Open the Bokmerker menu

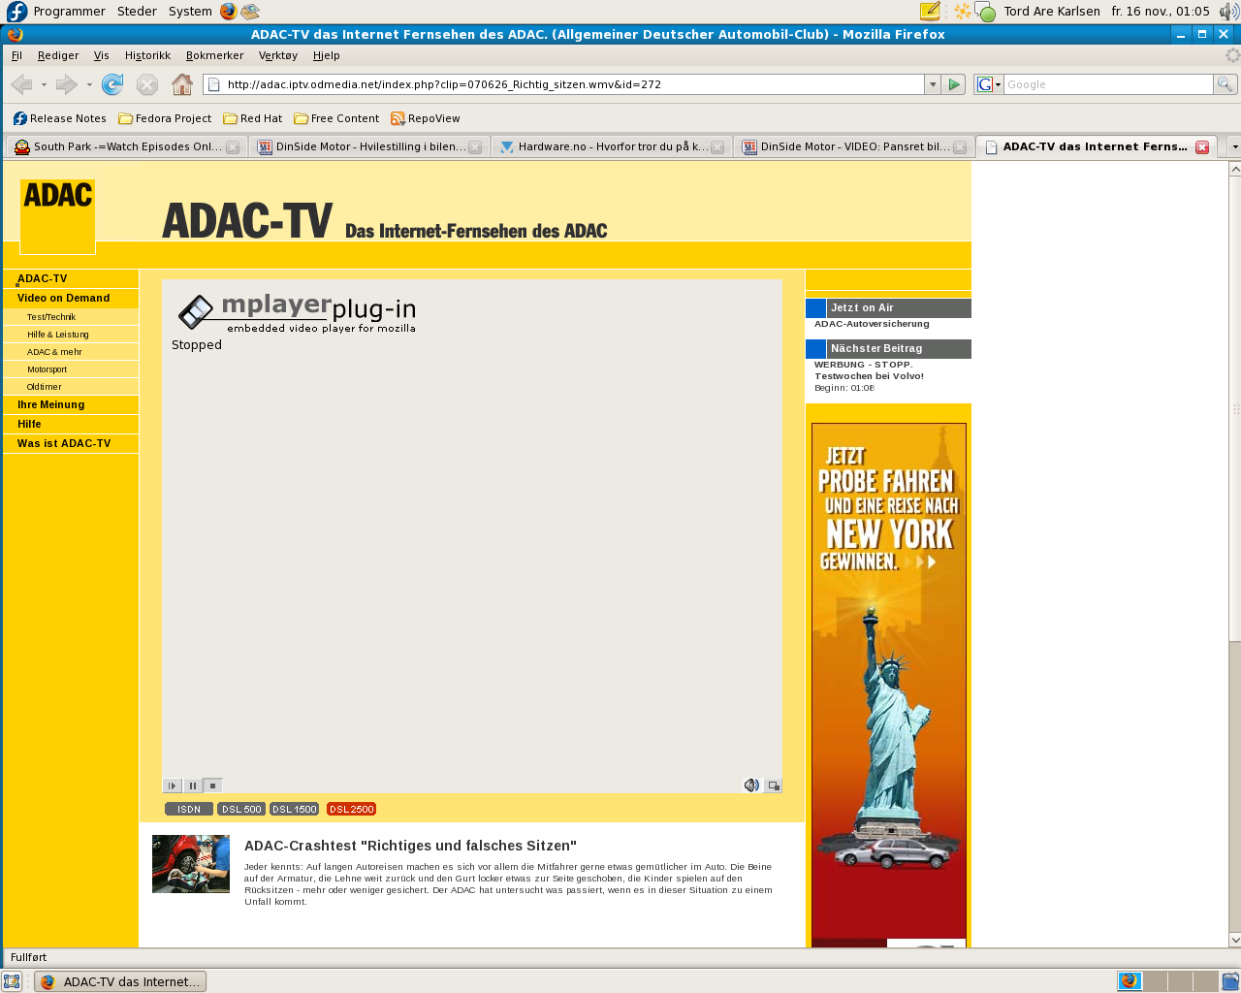click(x=215, y=55)
